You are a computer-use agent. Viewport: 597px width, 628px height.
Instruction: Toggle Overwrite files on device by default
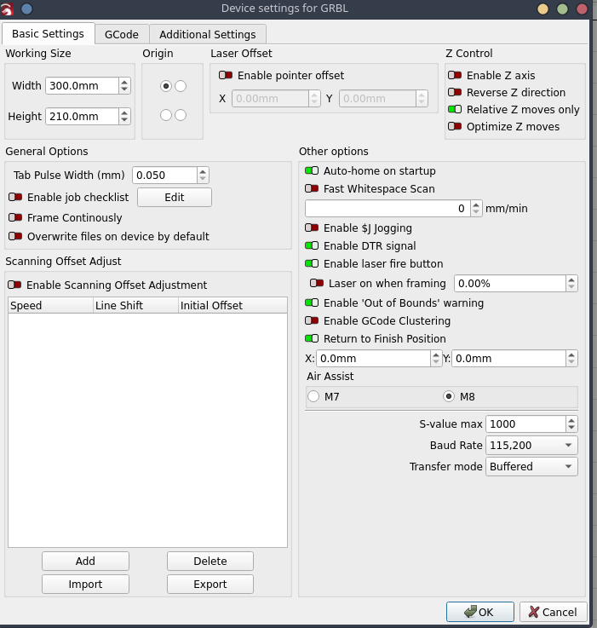pyautogui.click(x=15, y=236)
